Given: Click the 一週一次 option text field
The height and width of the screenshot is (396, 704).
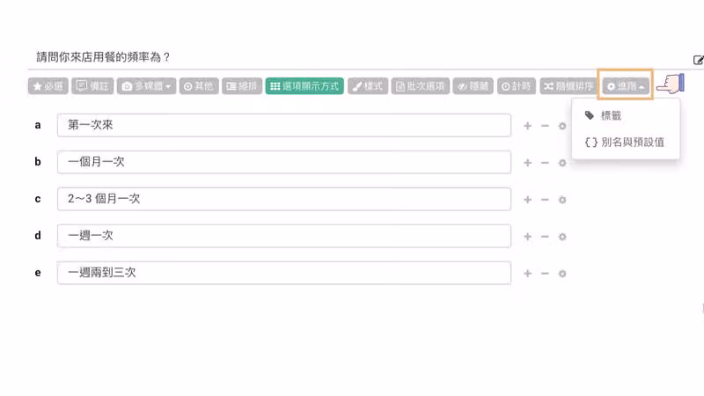Looking at the screenshot, I should [x=284, y=236].
